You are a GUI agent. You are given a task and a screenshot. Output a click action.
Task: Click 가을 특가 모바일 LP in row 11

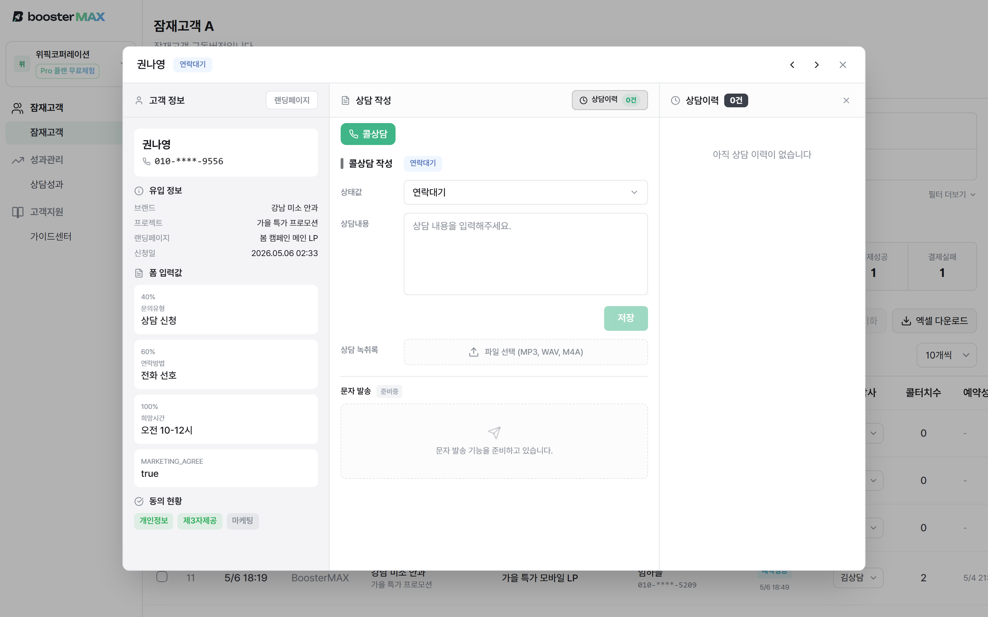pyautogui.click(x=539, y=578)
